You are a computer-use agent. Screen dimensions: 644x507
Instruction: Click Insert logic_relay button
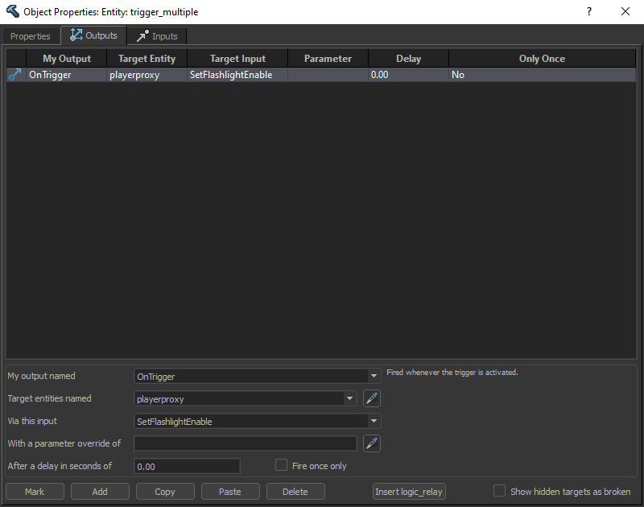point(409,492)
